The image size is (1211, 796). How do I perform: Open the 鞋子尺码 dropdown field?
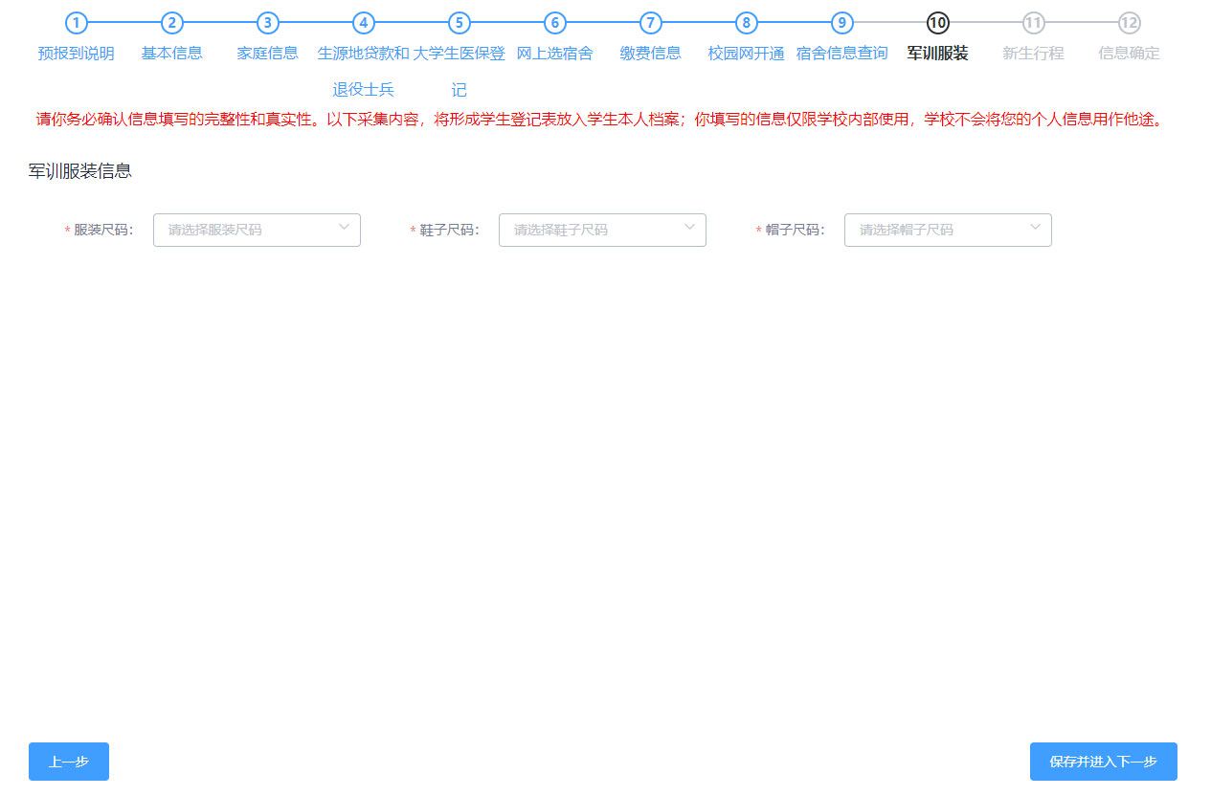(602, 230)
